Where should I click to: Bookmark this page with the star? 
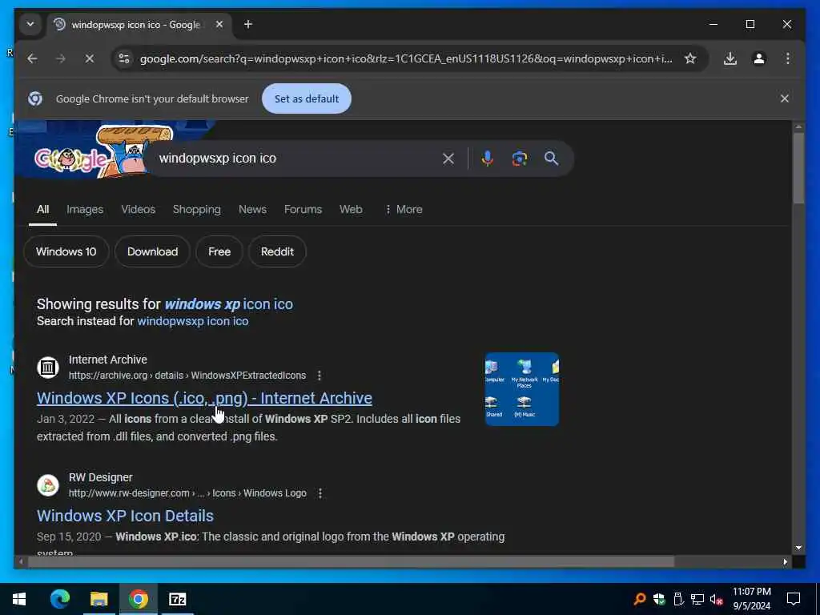point(690,58)
